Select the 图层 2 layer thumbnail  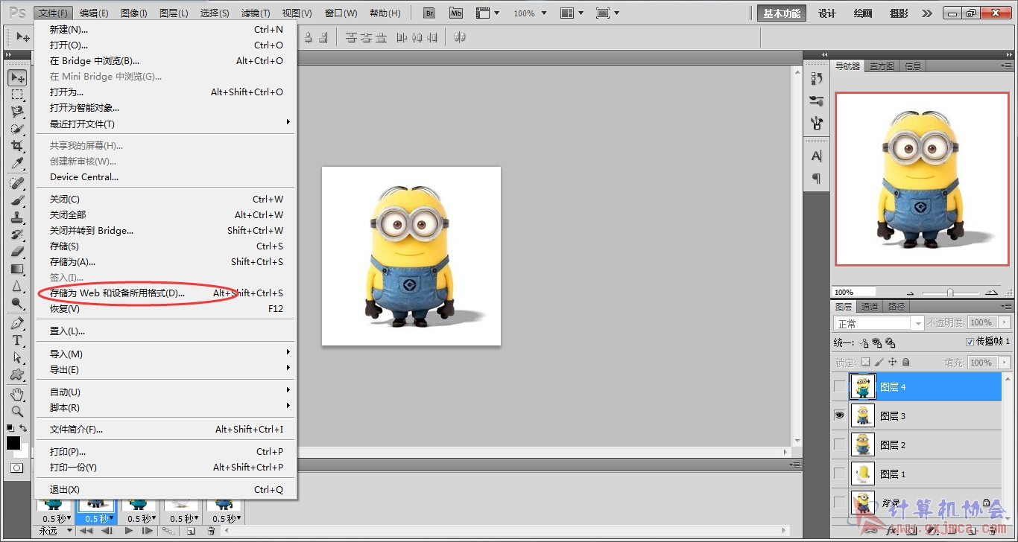point(863,445)
